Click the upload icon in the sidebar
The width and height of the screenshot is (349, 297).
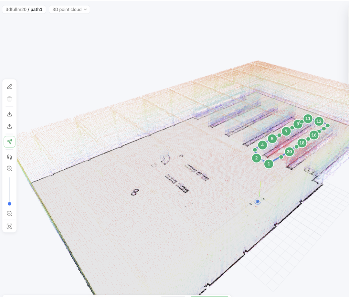click(9, 126)
